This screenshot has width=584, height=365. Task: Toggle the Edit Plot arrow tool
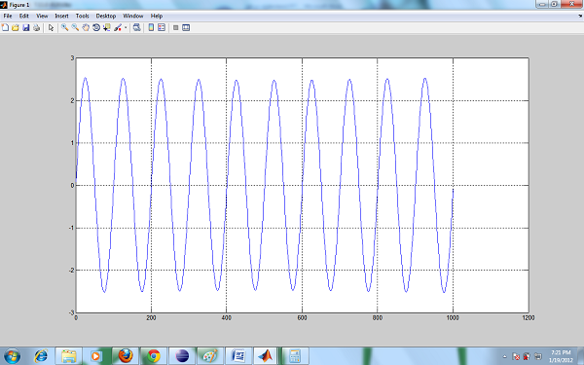(51, 27)
